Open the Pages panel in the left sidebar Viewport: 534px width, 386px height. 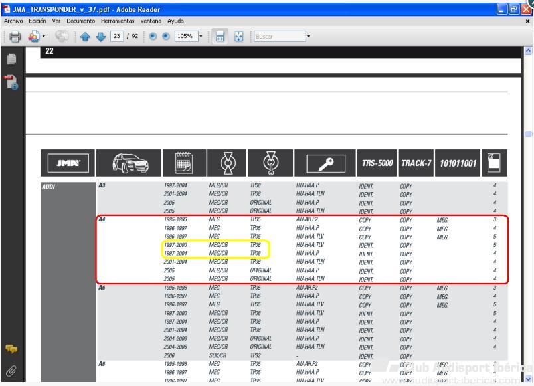tap(11, 59)
